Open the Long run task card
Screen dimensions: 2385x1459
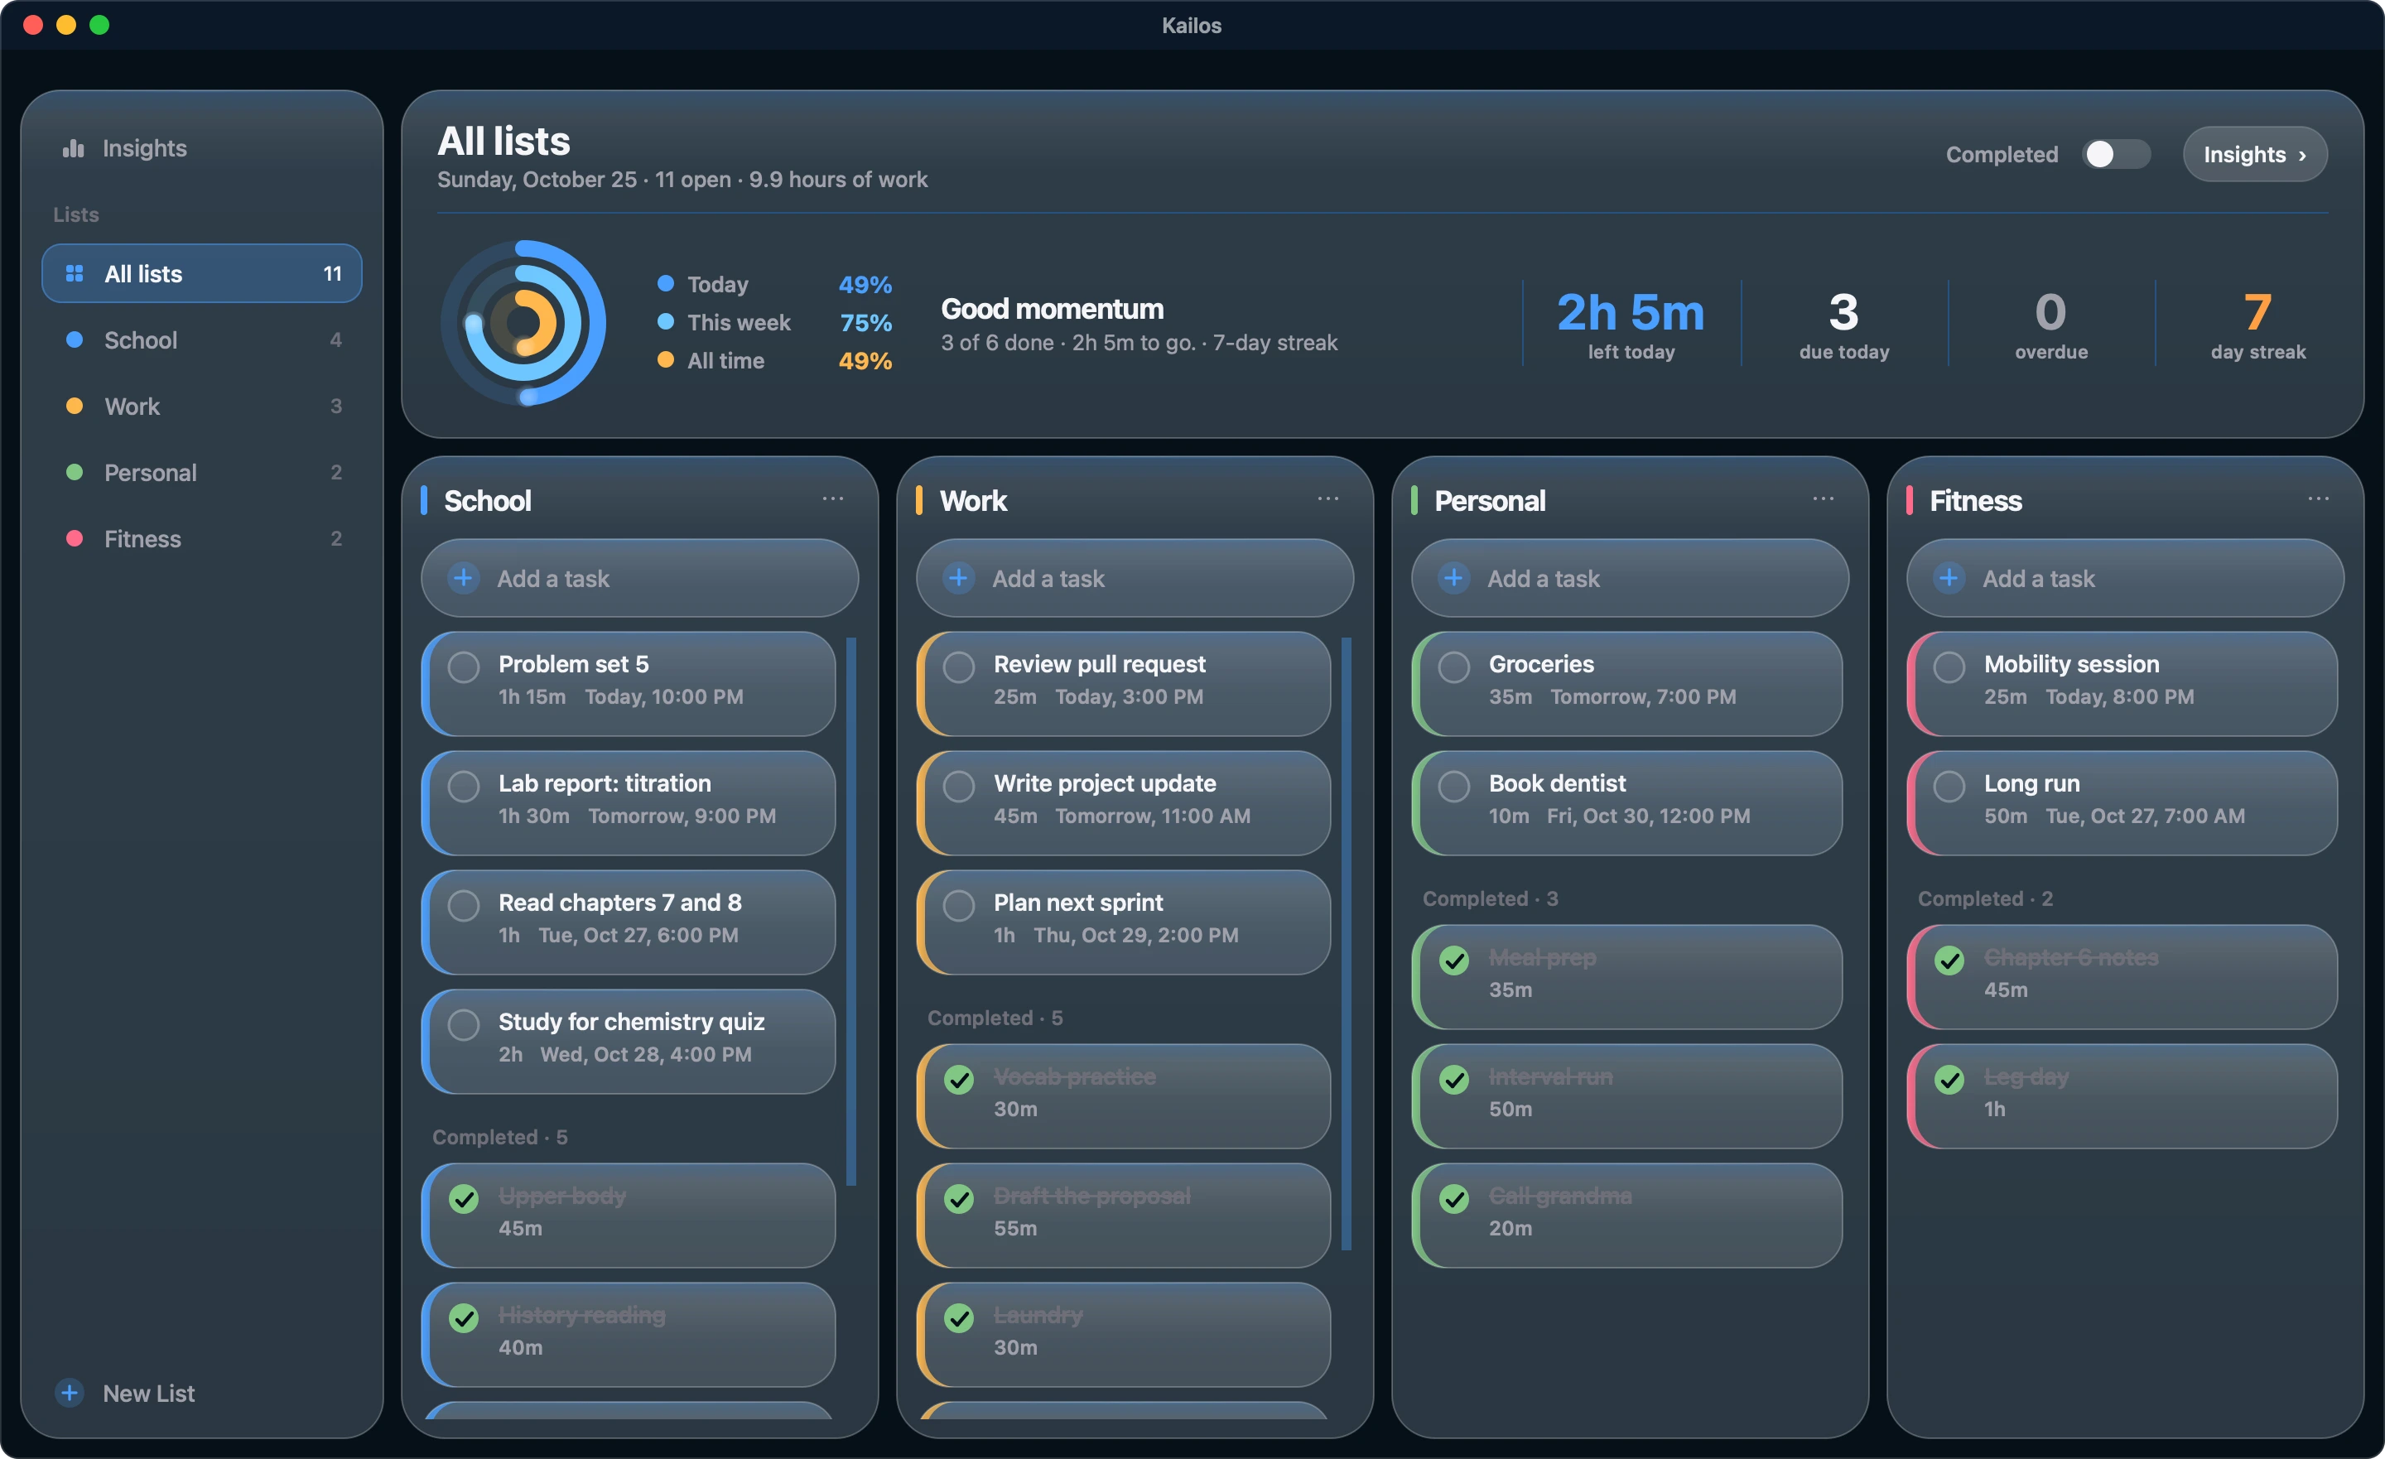2122,802
